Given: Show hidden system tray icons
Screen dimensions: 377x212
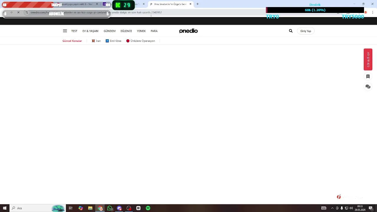Looking at the screenshot, I should pyautogui.click(x=332, y=208).
